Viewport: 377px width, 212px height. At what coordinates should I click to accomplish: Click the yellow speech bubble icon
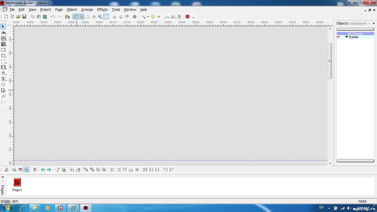point(153,17)
